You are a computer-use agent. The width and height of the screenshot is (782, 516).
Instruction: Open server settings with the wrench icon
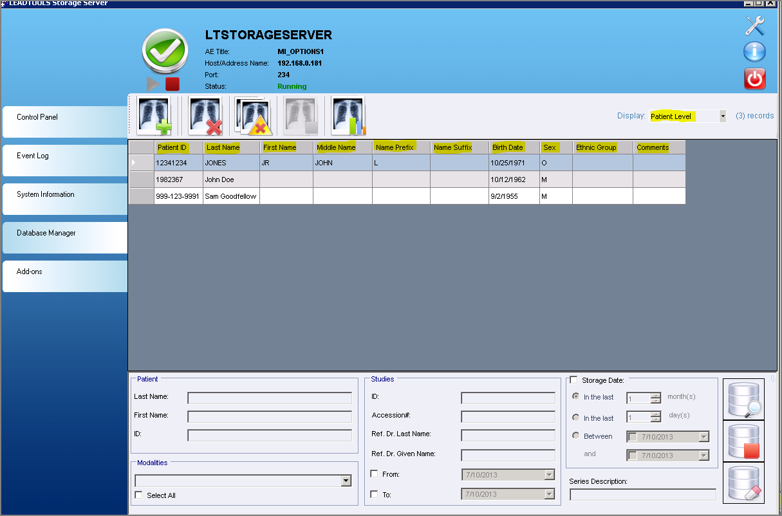pyautogui.click(x=754, y=26)
